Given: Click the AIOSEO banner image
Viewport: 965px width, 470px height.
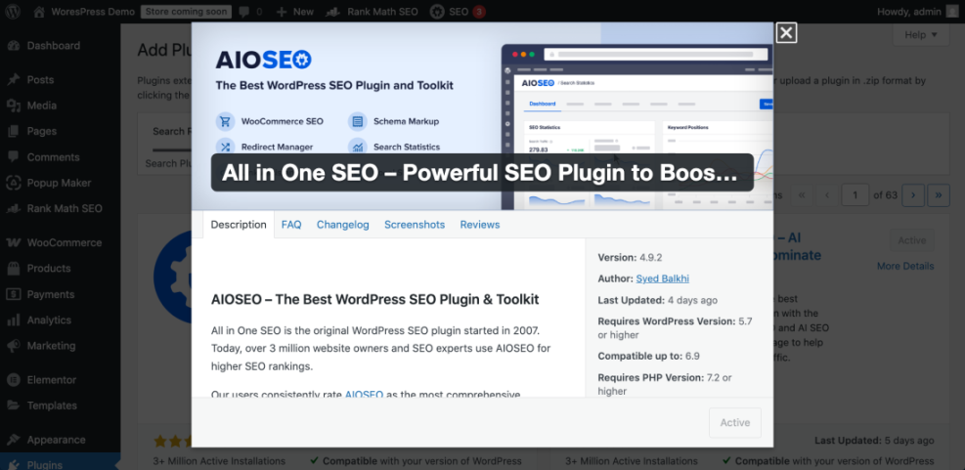Looking at the screenshot, I should [x=482, y=116].
